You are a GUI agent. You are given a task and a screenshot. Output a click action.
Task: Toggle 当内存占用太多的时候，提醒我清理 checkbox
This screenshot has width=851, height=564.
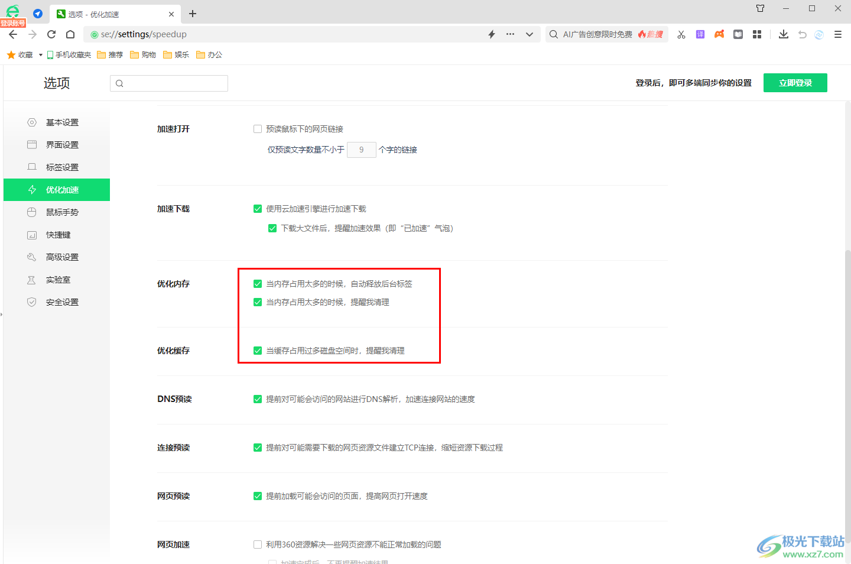click(258, 302)
